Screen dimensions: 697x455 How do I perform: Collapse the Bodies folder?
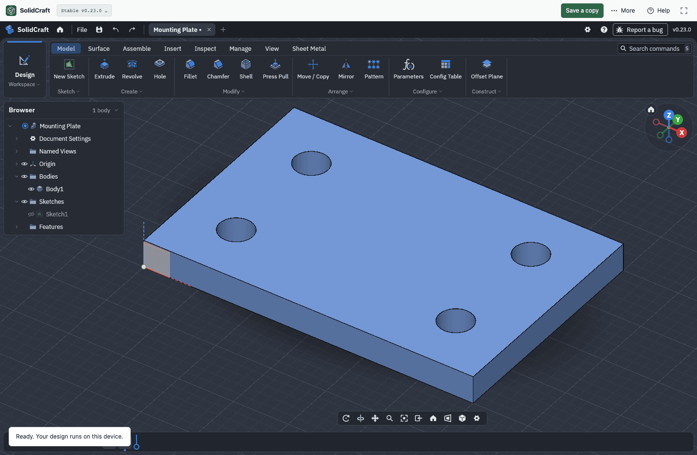coord(16,177)
